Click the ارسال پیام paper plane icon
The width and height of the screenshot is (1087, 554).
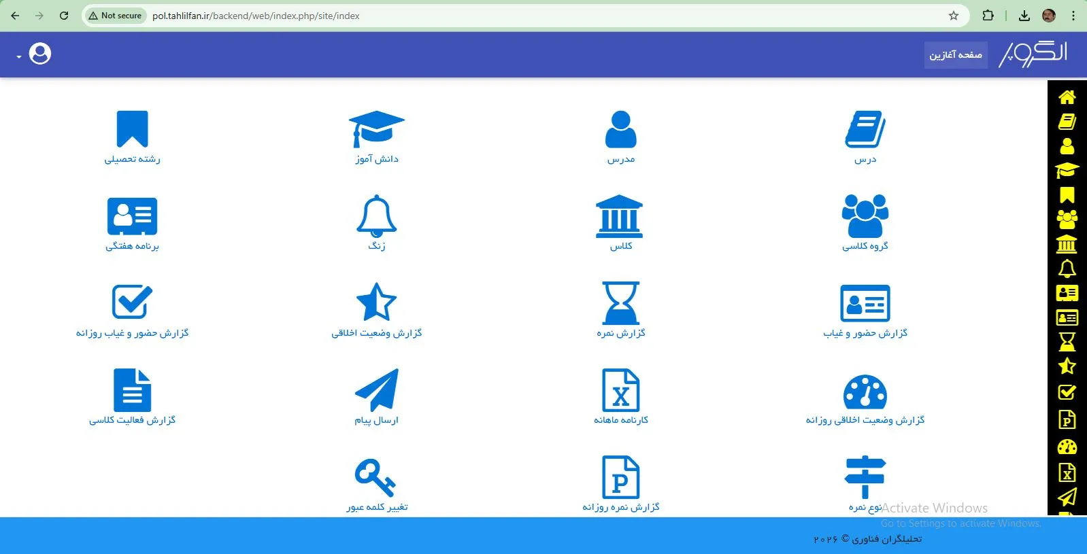[376, 390]
